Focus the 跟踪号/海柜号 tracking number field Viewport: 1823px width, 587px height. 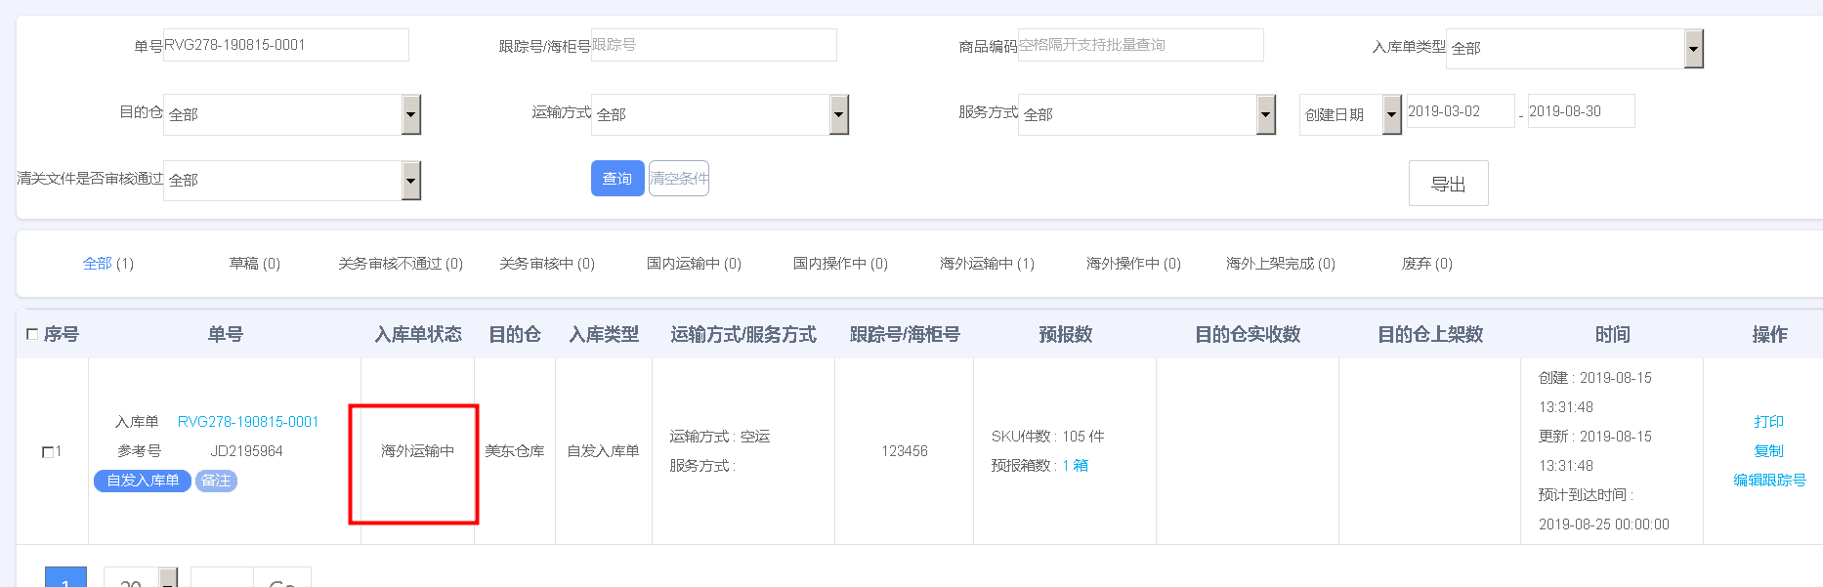click(x=713, y=45)
